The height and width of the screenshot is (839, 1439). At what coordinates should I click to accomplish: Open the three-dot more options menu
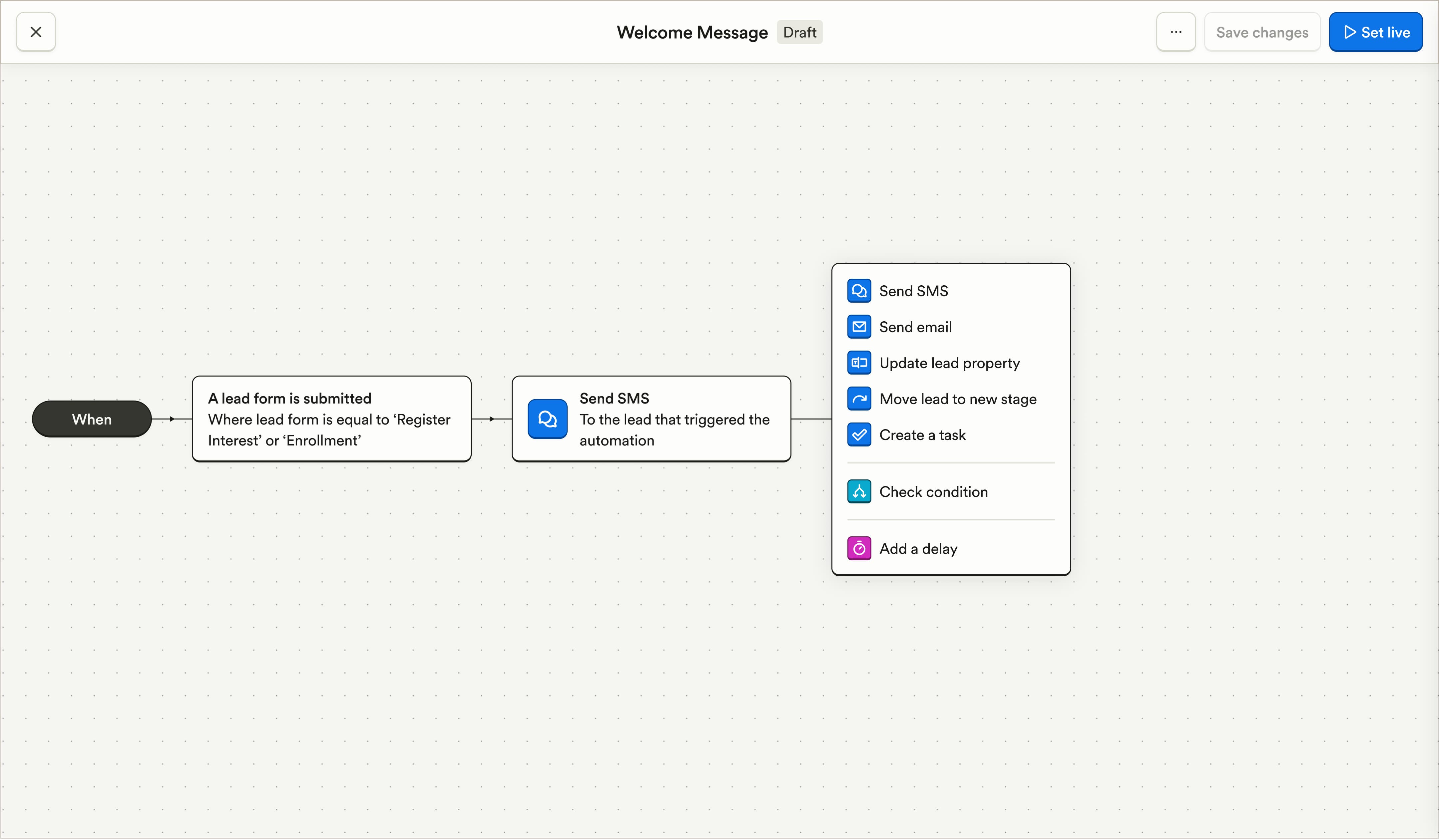[x=1176, y=32]
